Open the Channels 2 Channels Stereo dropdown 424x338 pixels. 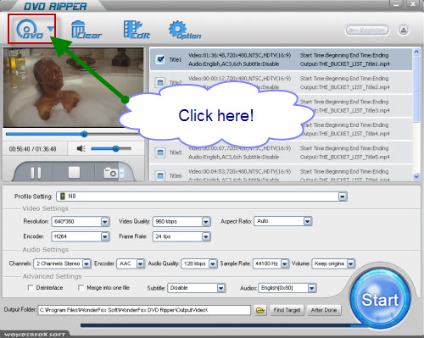point(86,263)
